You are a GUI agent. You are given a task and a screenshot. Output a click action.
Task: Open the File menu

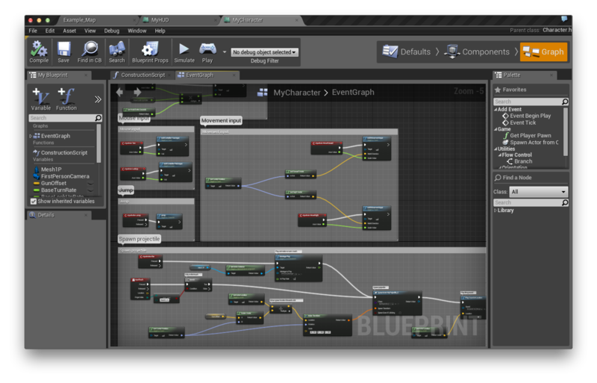(x=33, y=31)
